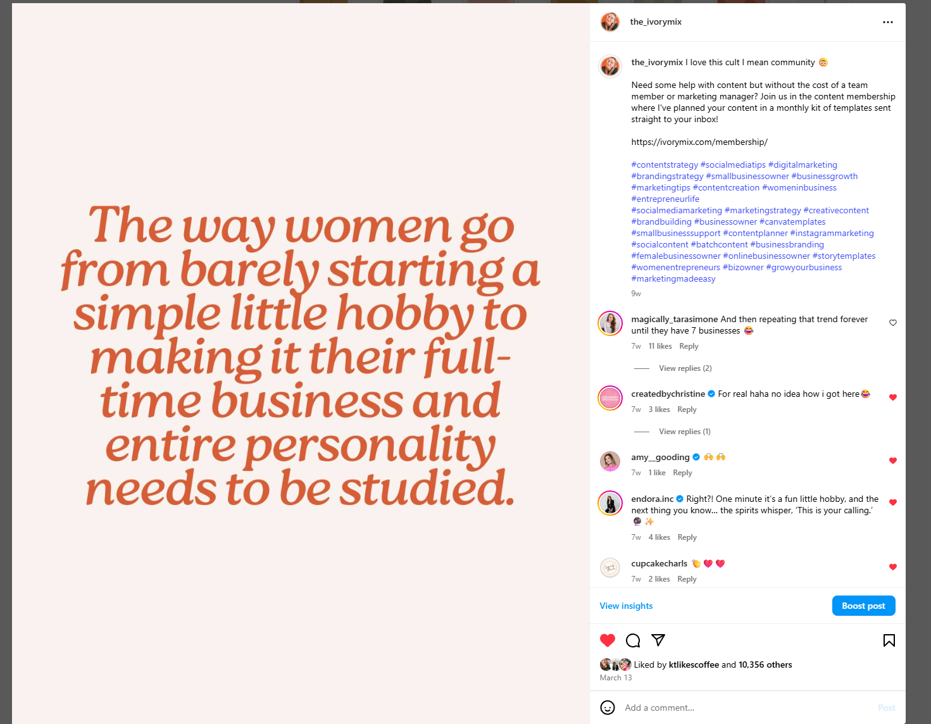Reply to endora.inc's comment
This screenshot has height=724, width=931.
687,537
